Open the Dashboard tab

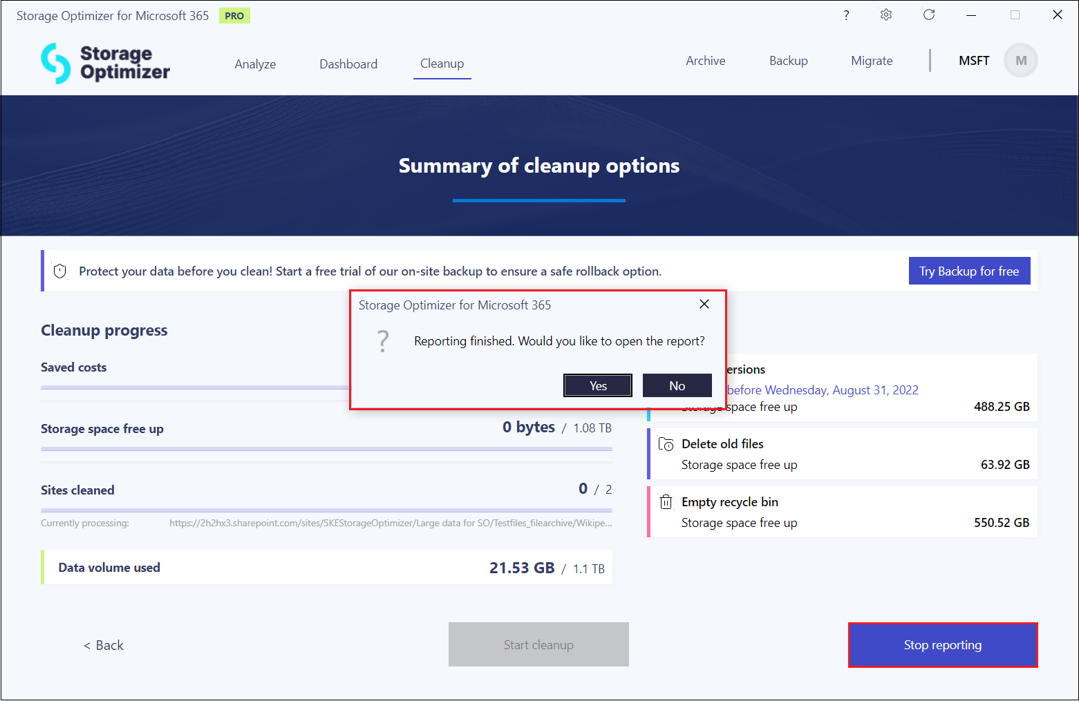tap(348, 64)
